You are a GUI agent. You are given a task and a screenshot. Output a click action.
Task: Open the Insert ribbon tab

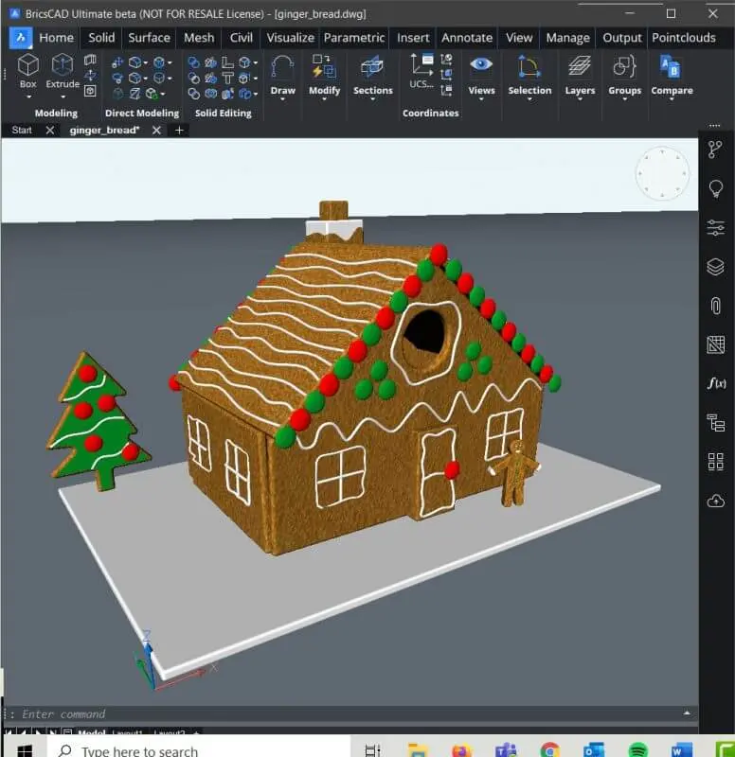pyautogui.click(x=413, y=38)
